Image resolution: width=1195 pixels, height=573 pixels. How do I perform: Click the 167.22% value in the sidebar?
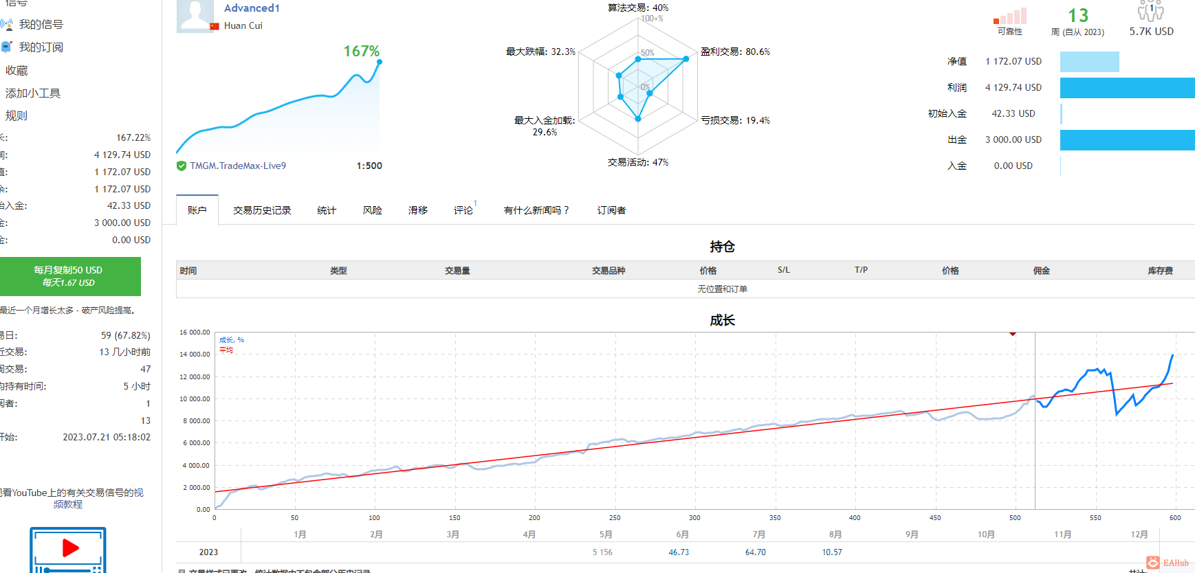click(x=133, y=138)
